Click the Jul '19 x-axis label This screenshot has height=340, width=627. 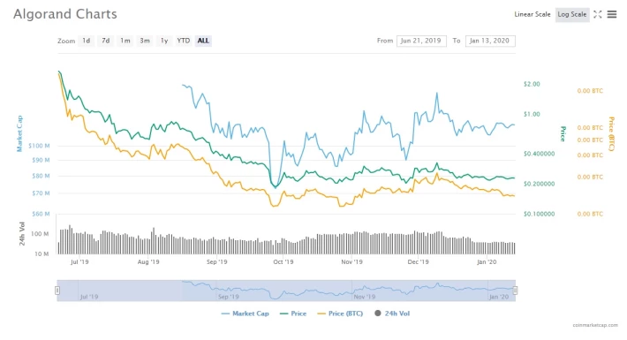[x=79, y=262]
